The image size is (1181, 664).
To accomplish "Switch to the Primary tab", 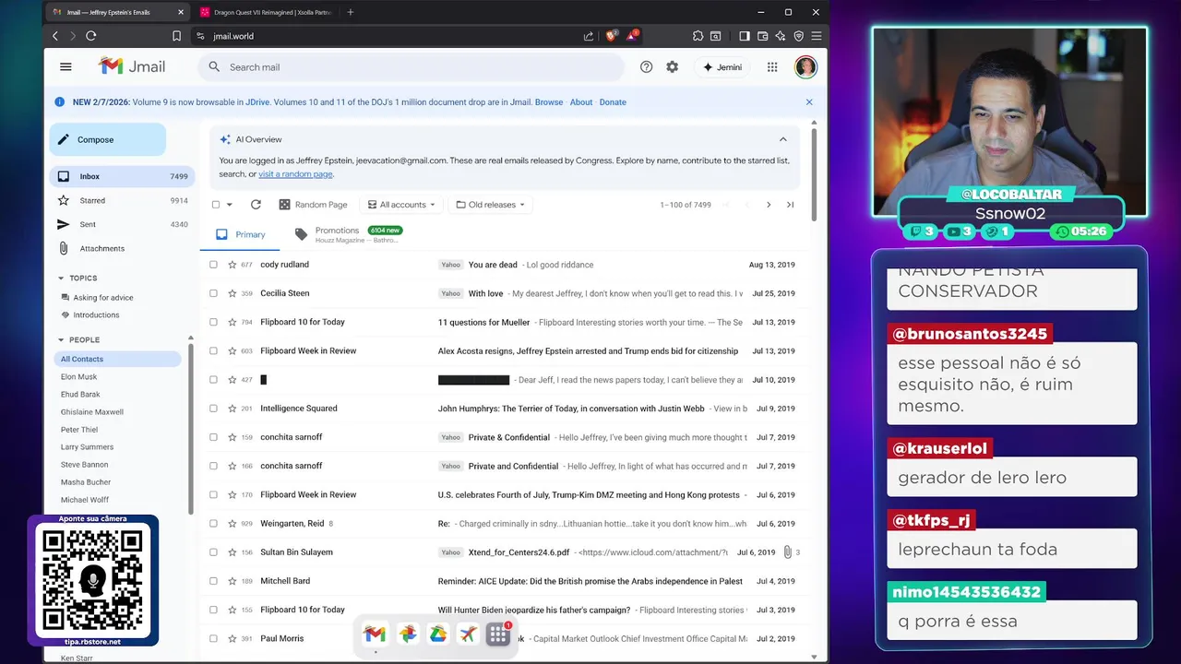I will click(241, 234).
